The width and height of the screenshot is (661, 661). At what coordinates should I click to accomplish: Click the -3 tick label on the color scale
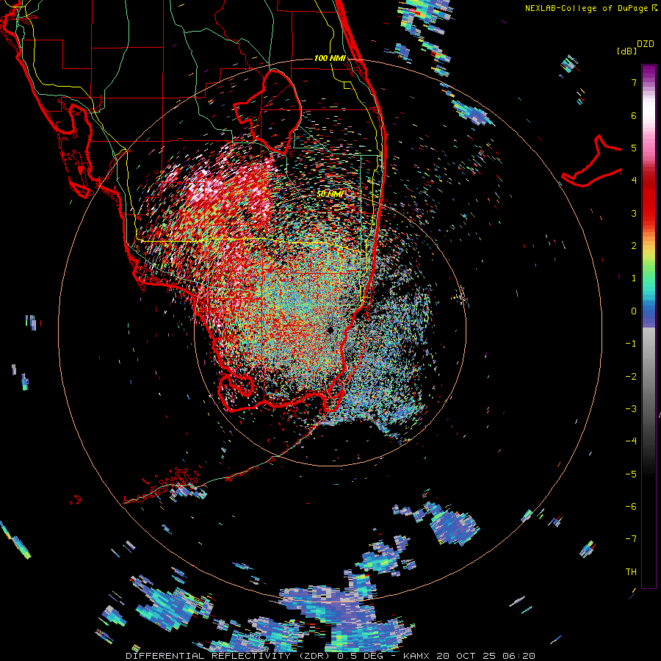(631, 409)
